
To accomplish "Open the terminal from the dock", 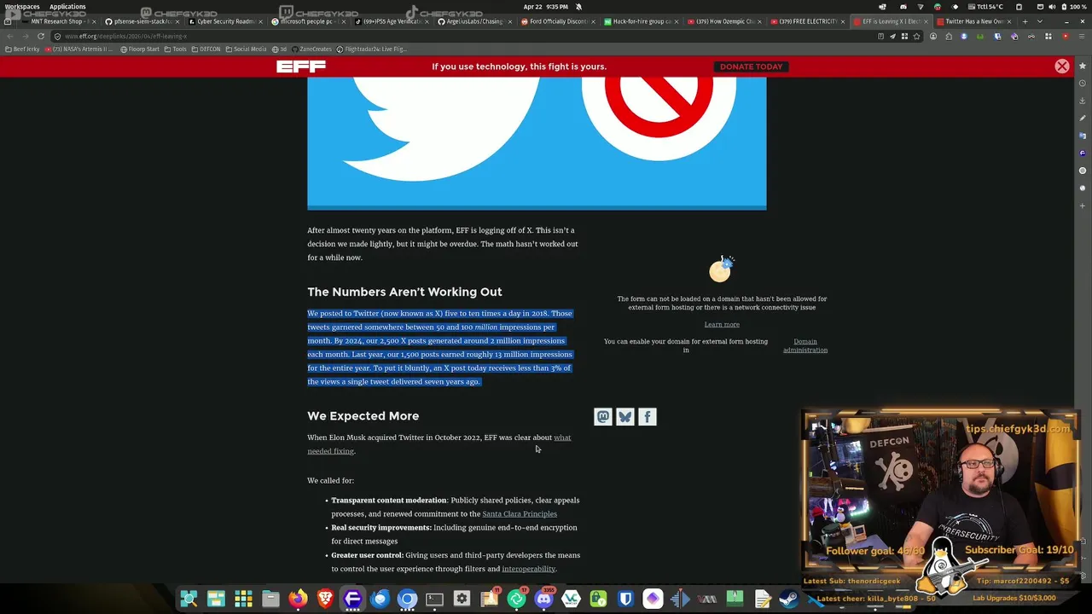I will click(x=434, y=599).
